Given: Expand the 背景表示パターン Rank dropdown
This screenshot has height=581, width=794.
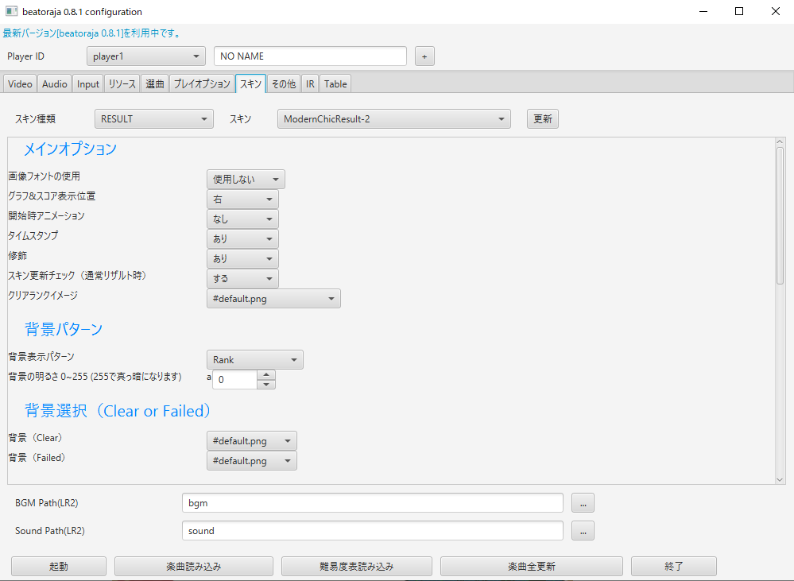Looking at the screenshot, I should tap(254, 360).
